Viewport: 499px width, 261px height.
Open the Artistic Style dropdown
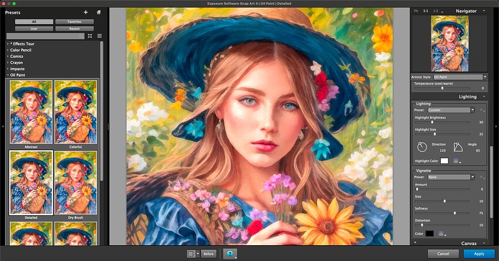pos(460,77)
